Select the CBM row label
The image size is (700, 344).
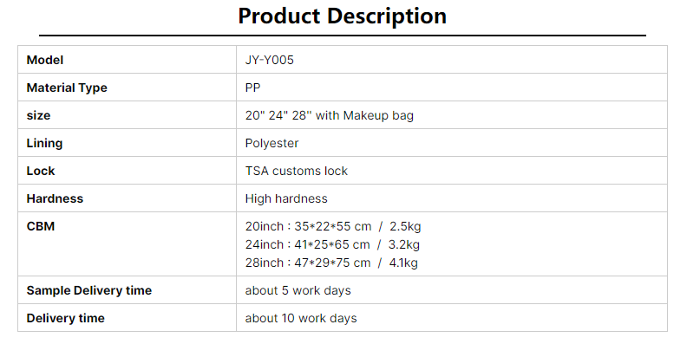[41, 226]
